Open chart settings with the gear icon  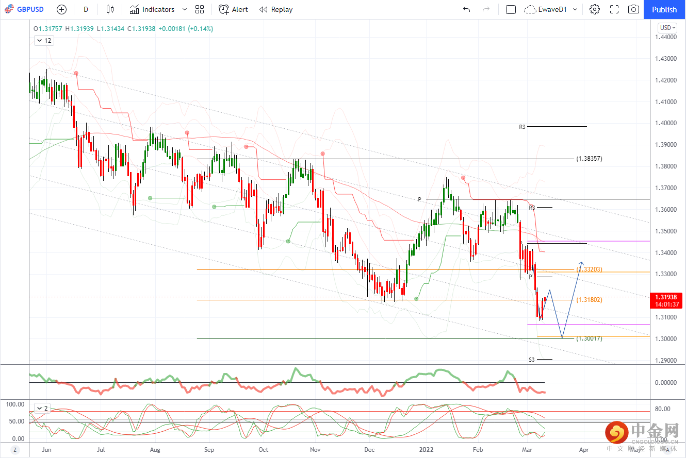(x=595, y=9)
